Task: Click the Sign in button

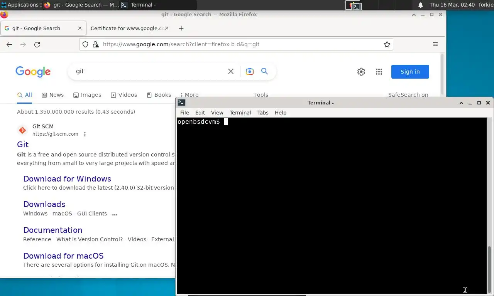Action: pos(410,72)
